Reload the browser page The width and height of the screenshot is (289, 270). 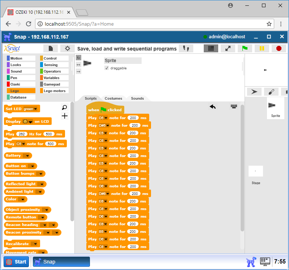point(29,24)
